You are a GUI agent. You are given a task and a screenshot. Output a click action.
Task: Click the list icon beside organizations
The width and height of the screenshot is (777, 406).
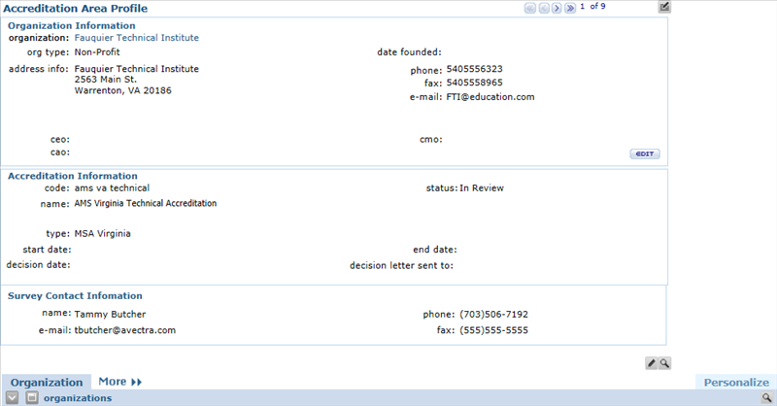[31, 398]
